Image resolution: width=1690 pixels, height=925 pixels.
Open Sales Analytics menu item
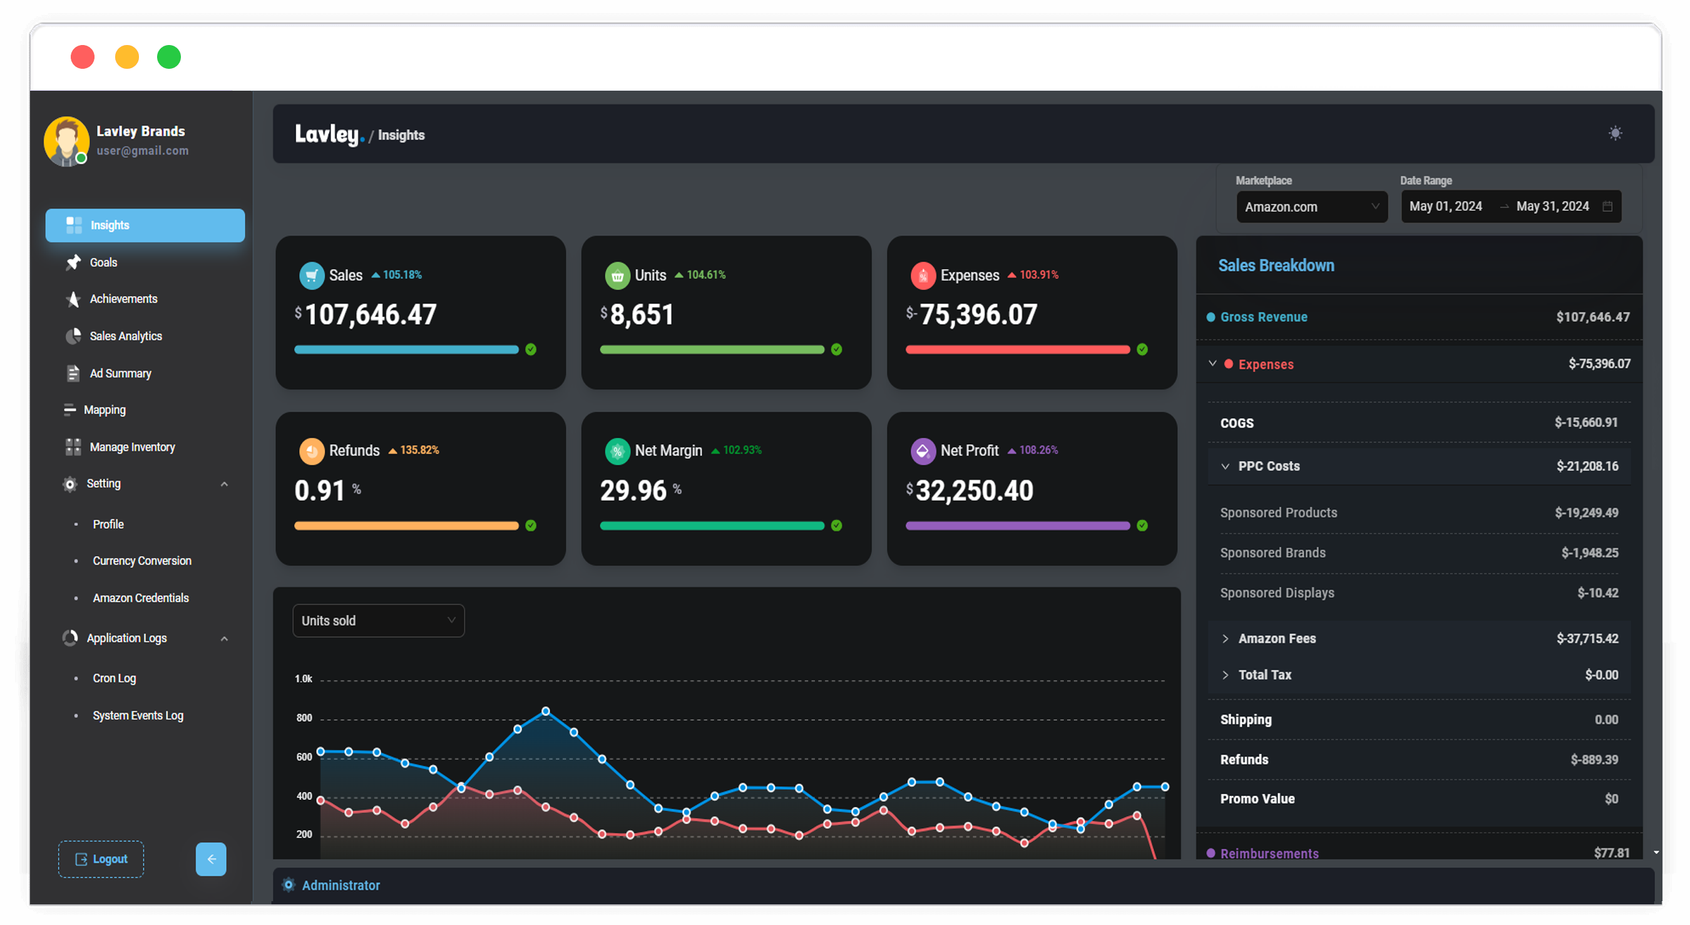pos(145,336)
